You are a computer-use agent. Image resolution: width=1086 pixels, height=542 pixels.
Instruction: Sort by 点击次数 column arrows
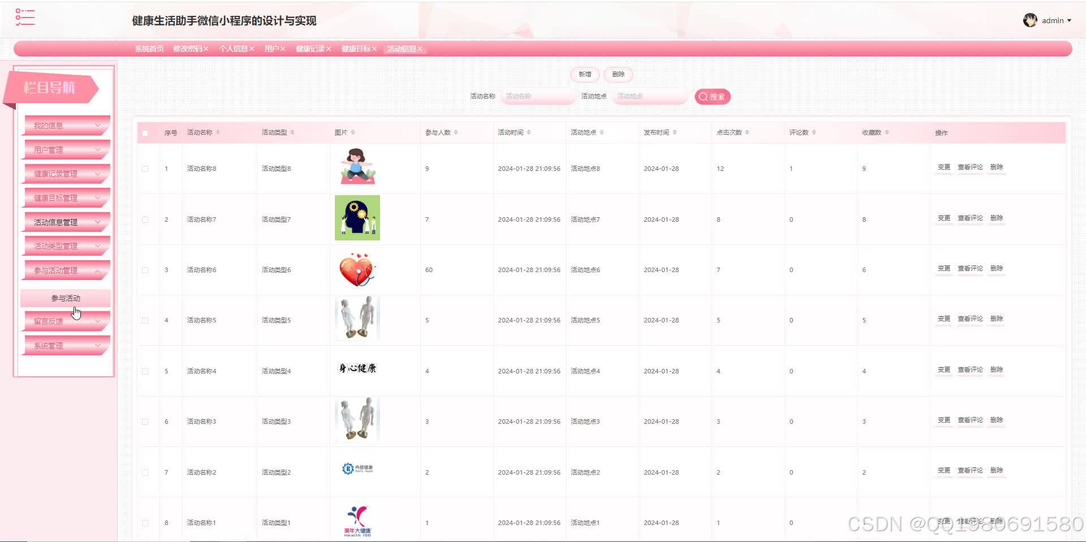[747, 132]
